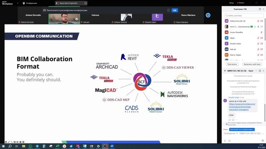Open the Conferences tab in the top bar
Image resolution: width=266 pixels, height=149 pixels.
[x=30, y=3]
